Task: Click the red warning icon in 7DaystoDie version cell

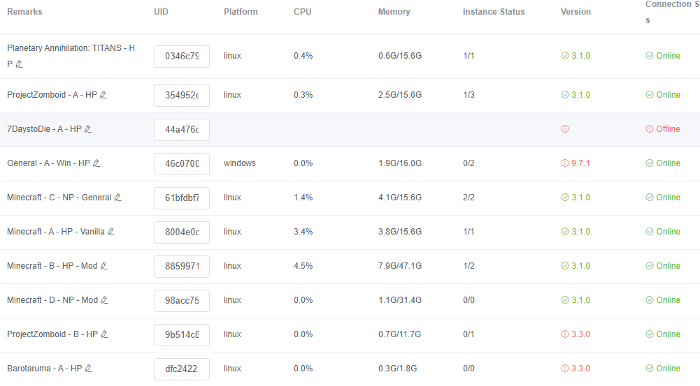Action: [565, 129]
